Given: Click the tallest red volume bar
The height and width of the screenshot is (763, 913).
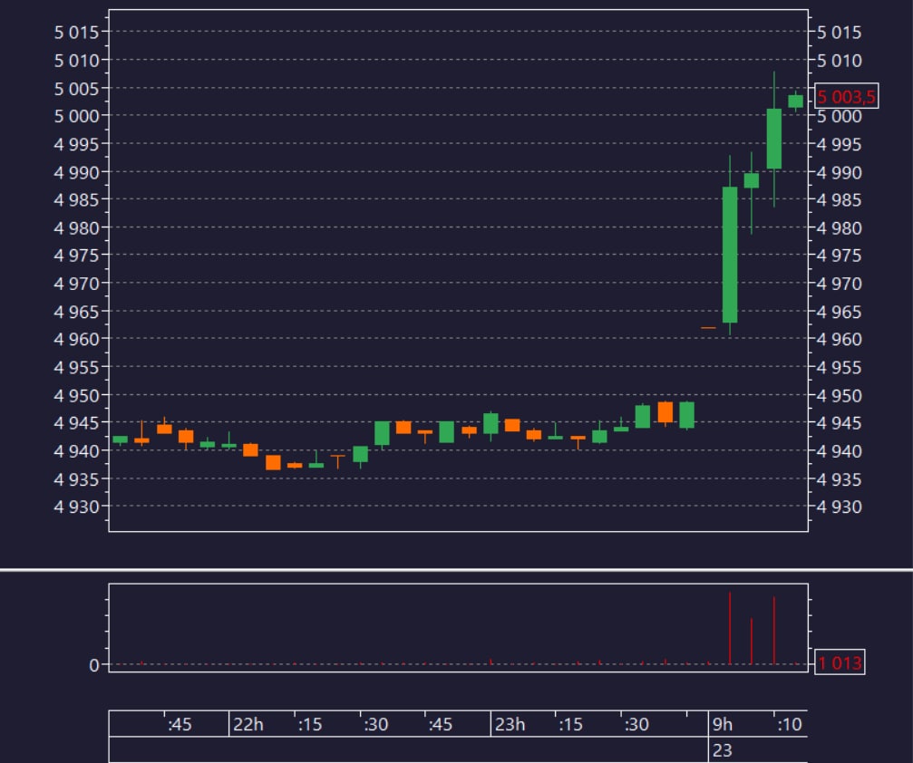Looking at the screenshot, I should click(730, 628).
